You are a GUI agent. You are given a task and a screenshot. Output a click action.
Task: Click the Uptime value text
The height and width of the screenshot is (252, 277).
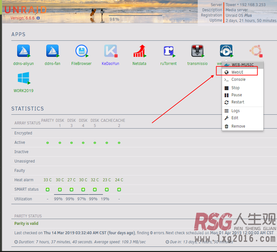[251, 21]
